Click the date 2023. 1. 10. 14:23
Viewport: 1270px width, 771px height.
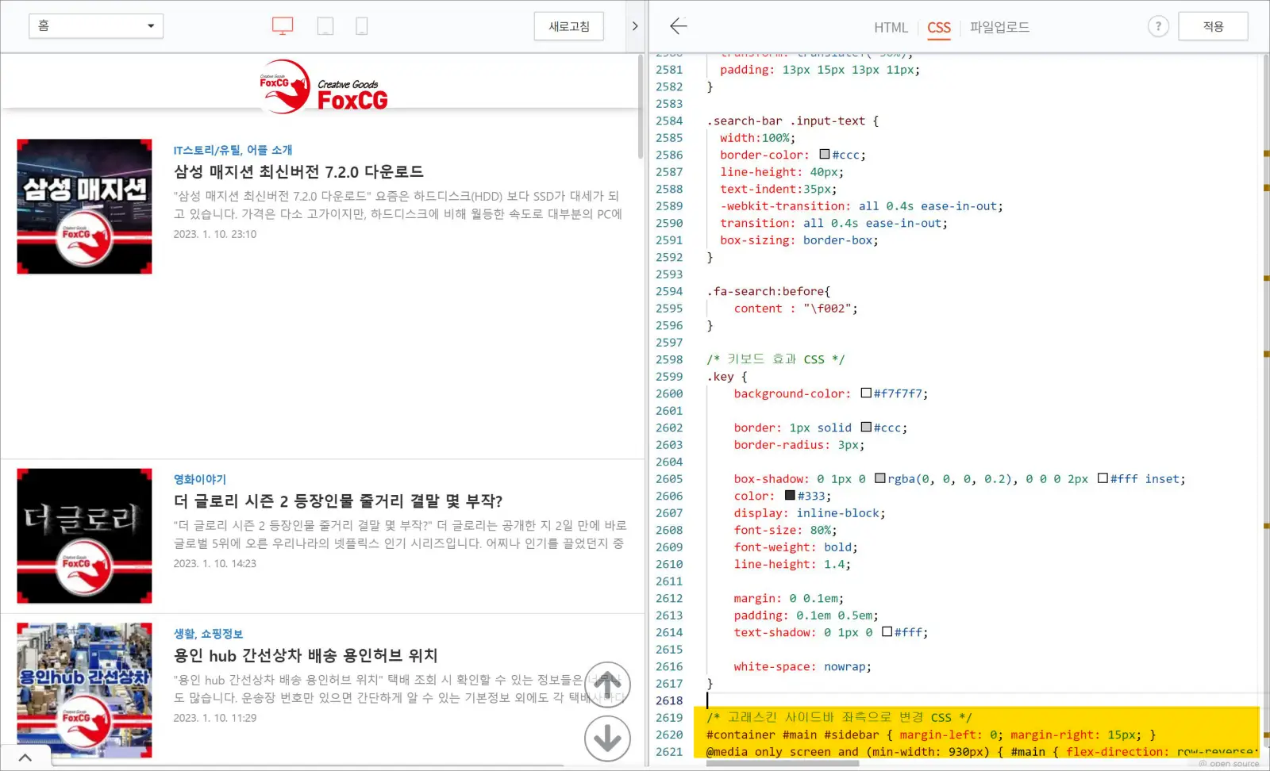(x=215, y=563)
